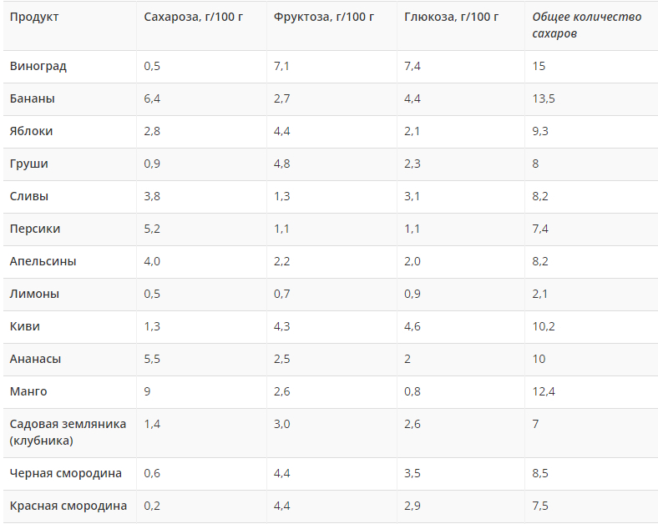Click the "Апельсины" product cell
658x524 pixels.
43,261
